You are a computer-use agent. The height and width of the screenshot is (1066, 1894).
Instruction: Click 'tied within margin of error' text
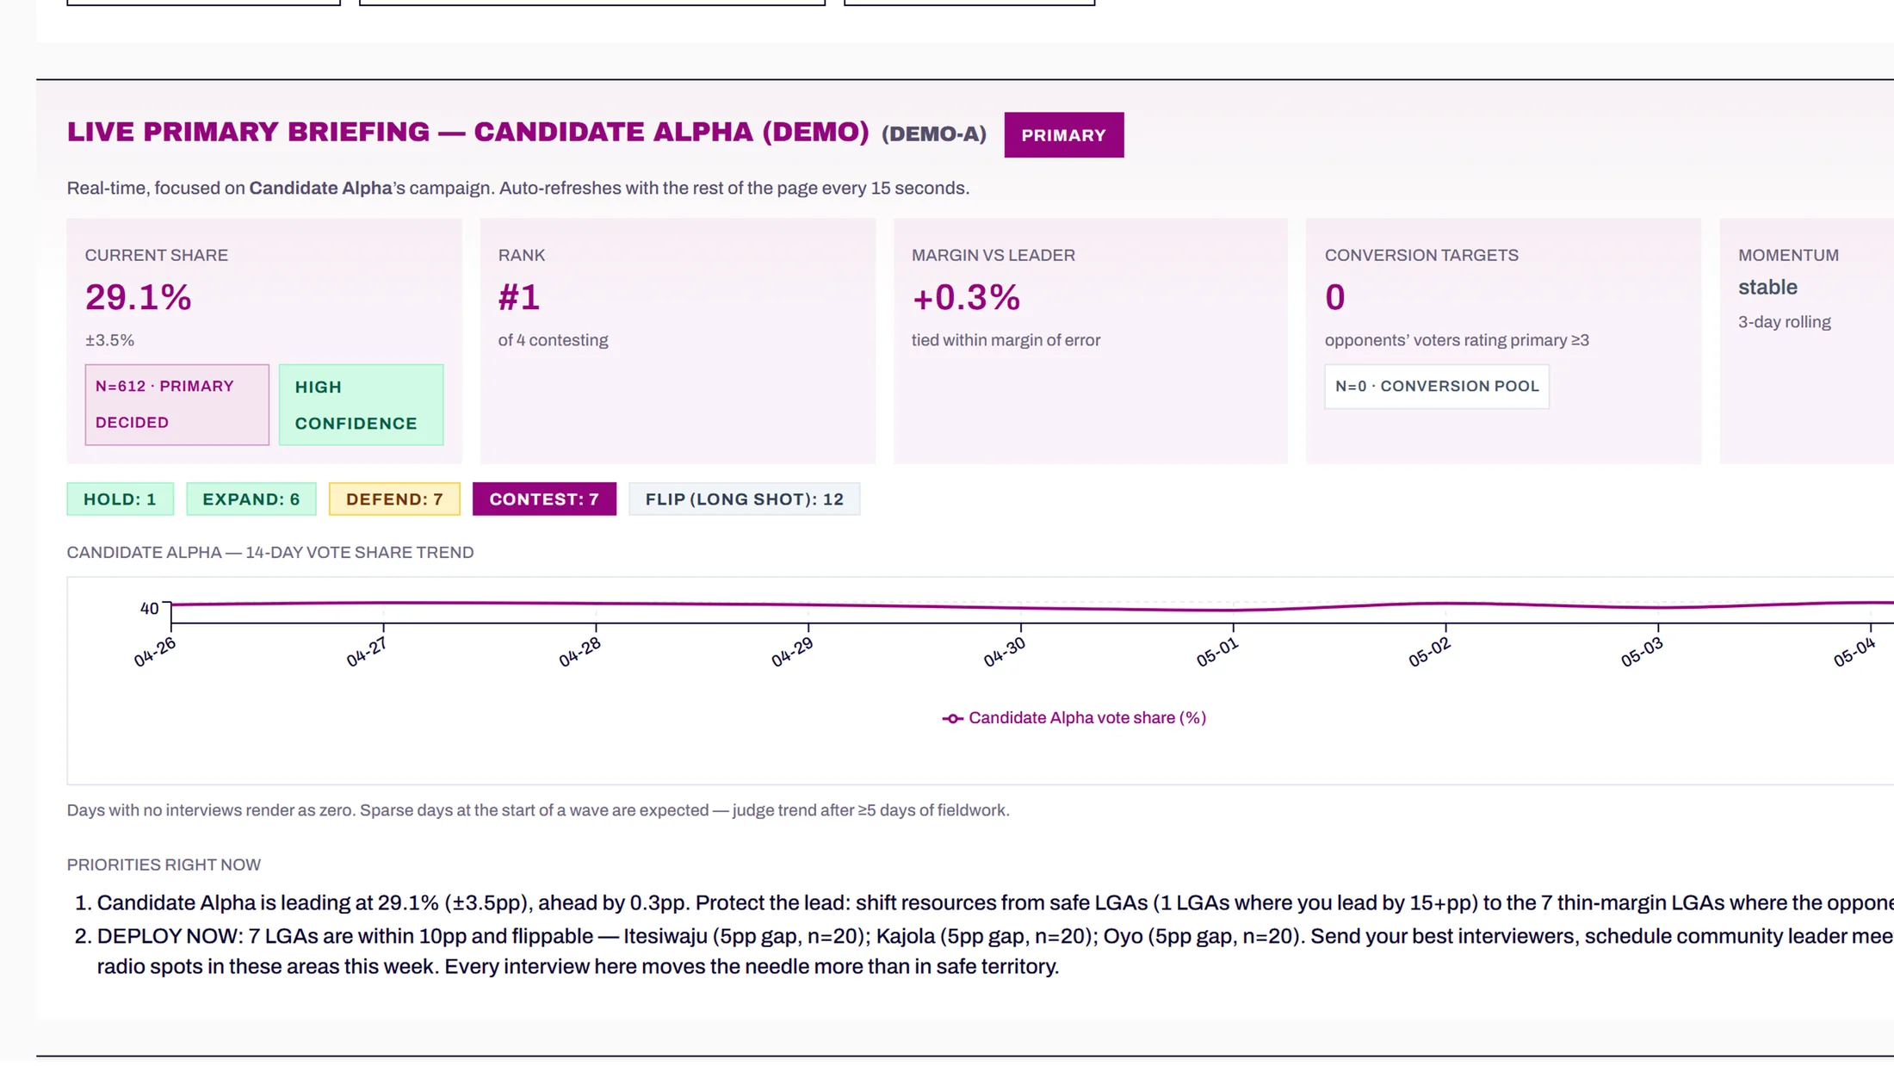(x=1006, y=340)
